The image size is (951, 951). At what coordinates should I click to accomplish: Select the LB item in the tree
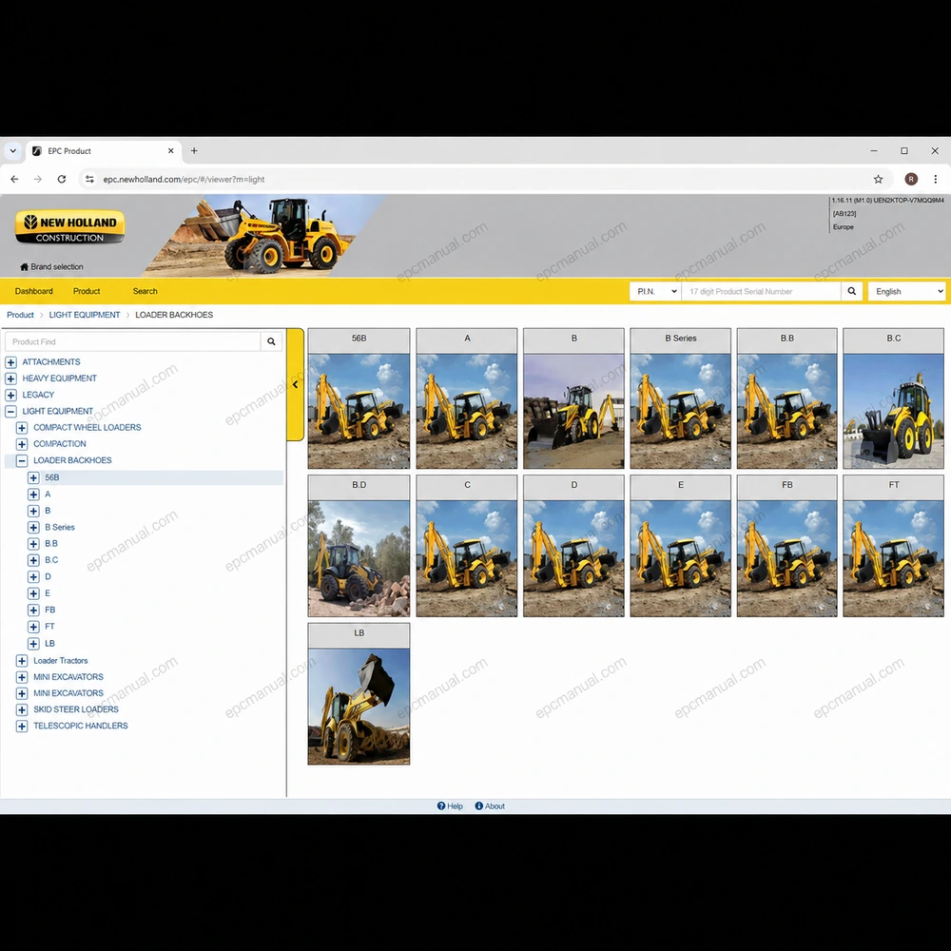[49, 644]
